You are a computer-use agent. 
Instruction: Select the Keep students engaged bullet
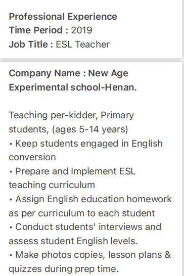pyautogui.click(x=85, y=144)
